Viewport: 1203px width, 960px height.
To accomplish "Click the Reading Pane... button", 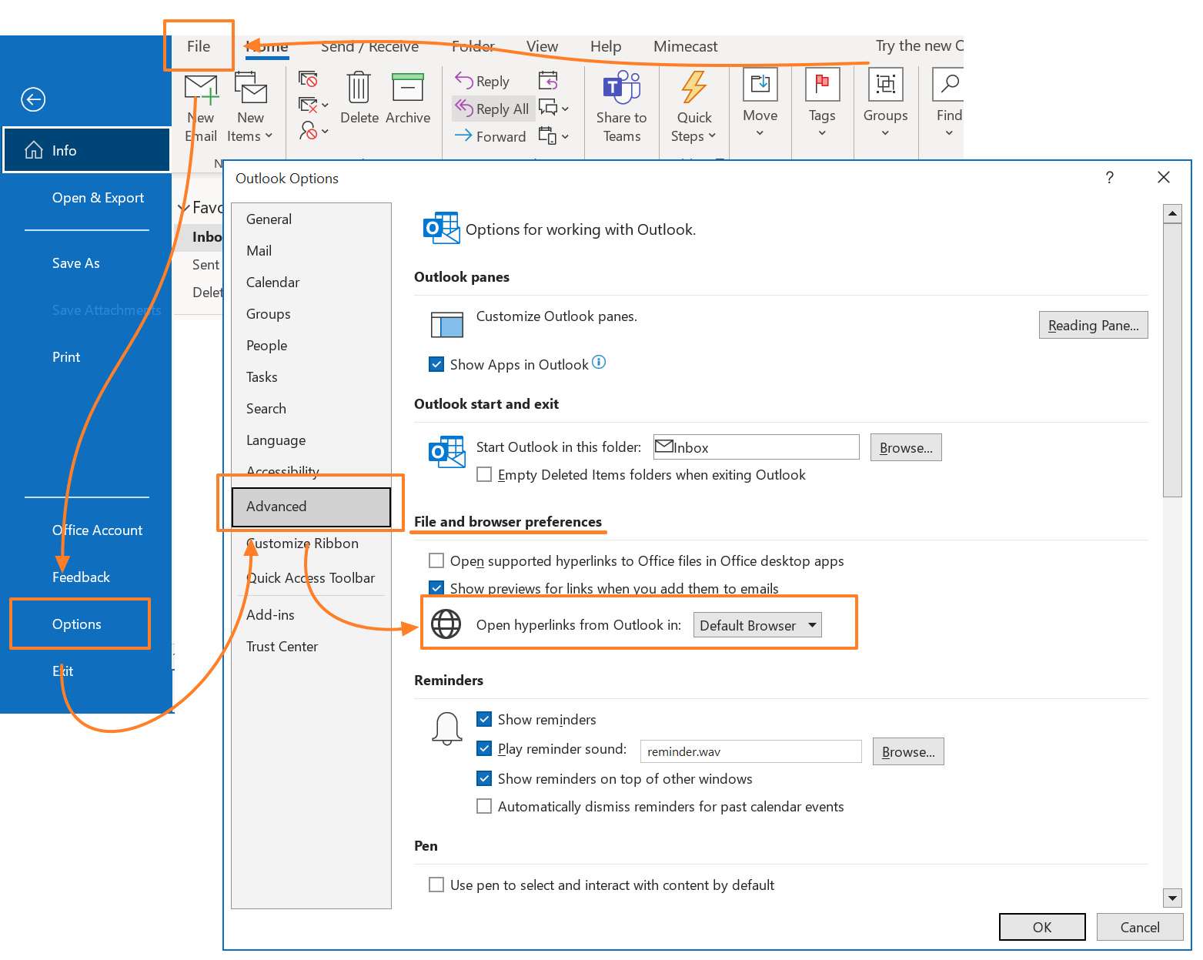I will click(1093, 325).
